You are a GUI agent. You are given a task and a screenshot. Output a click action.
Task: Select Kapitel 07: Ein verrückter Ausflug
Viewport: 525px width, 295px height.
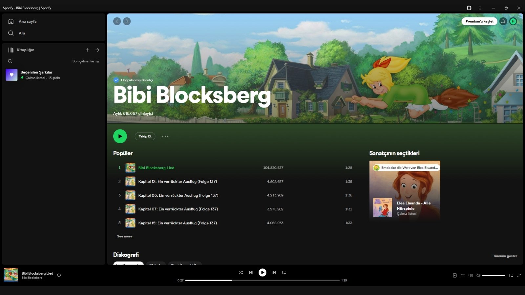178,209
